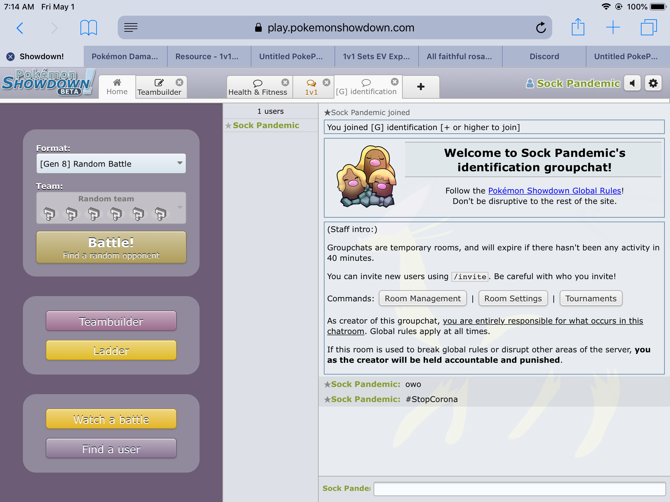
Task: Tap the Safari forward arrow
Action: 54,28
